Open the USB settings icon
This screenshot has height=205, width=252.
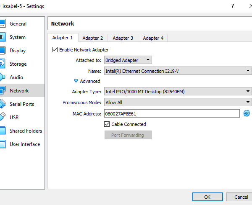(2, 118)
